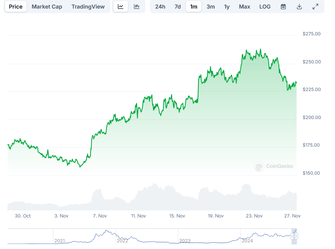335x249 pixels.
Task: Expand chart to fullscreen
Action: tap(315, 7)
